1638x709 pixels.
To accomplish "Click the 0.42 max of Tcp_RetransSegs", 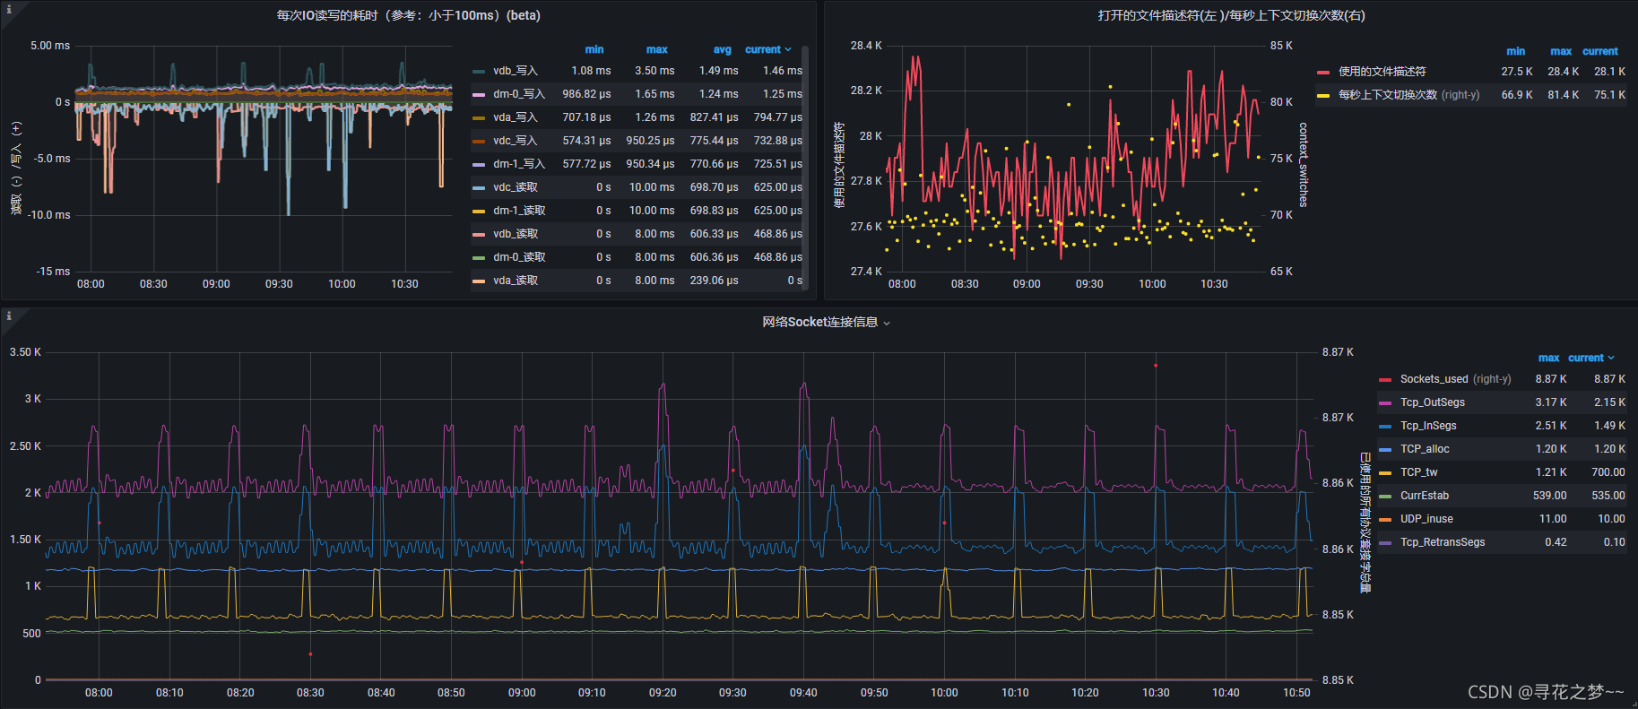I will click(x=1556, y=542).
